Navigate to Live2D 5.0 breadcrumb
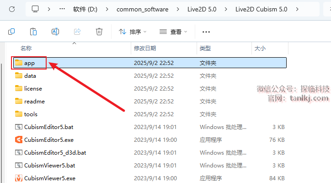331x183 pixels. pos(202,9)
